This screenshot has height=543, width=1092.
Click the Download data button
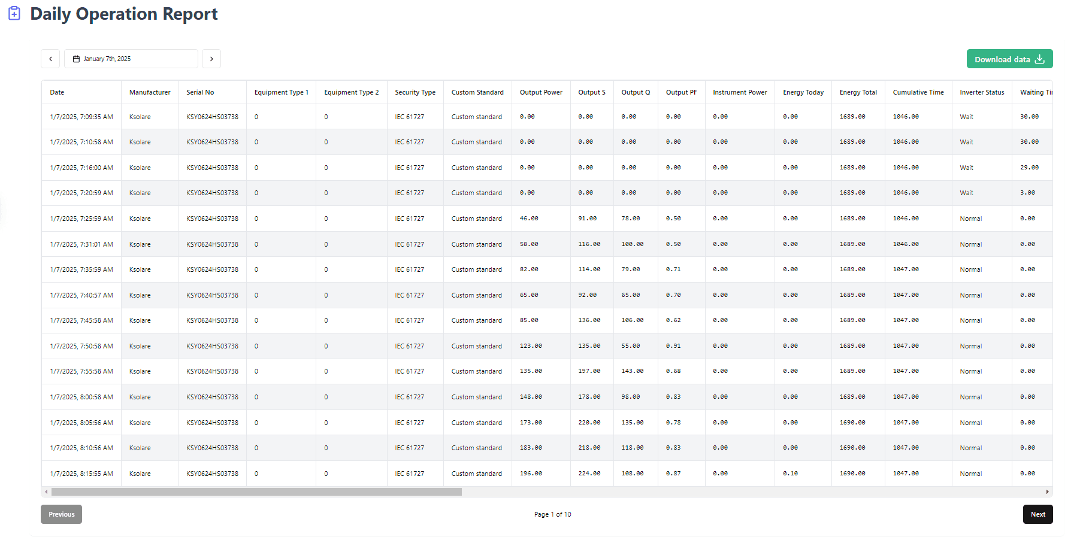1009,59
